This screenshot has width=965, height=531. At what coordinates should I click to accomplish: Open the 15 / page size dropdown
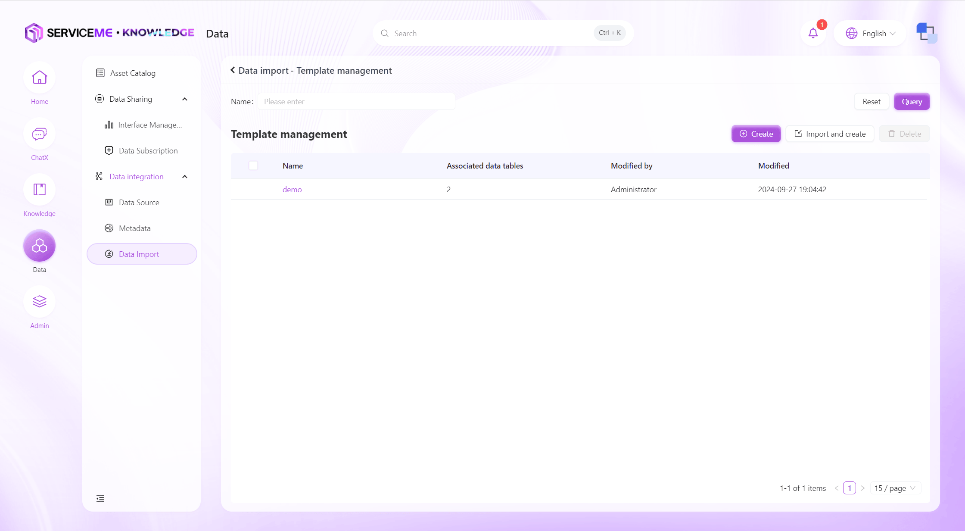895,488
